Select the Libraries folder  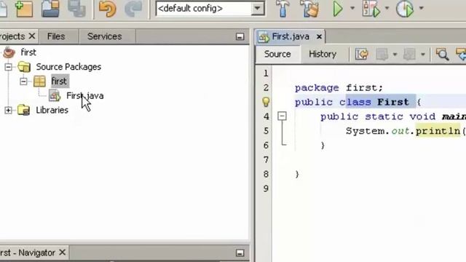pyautogui.click(x=52, y=110)
